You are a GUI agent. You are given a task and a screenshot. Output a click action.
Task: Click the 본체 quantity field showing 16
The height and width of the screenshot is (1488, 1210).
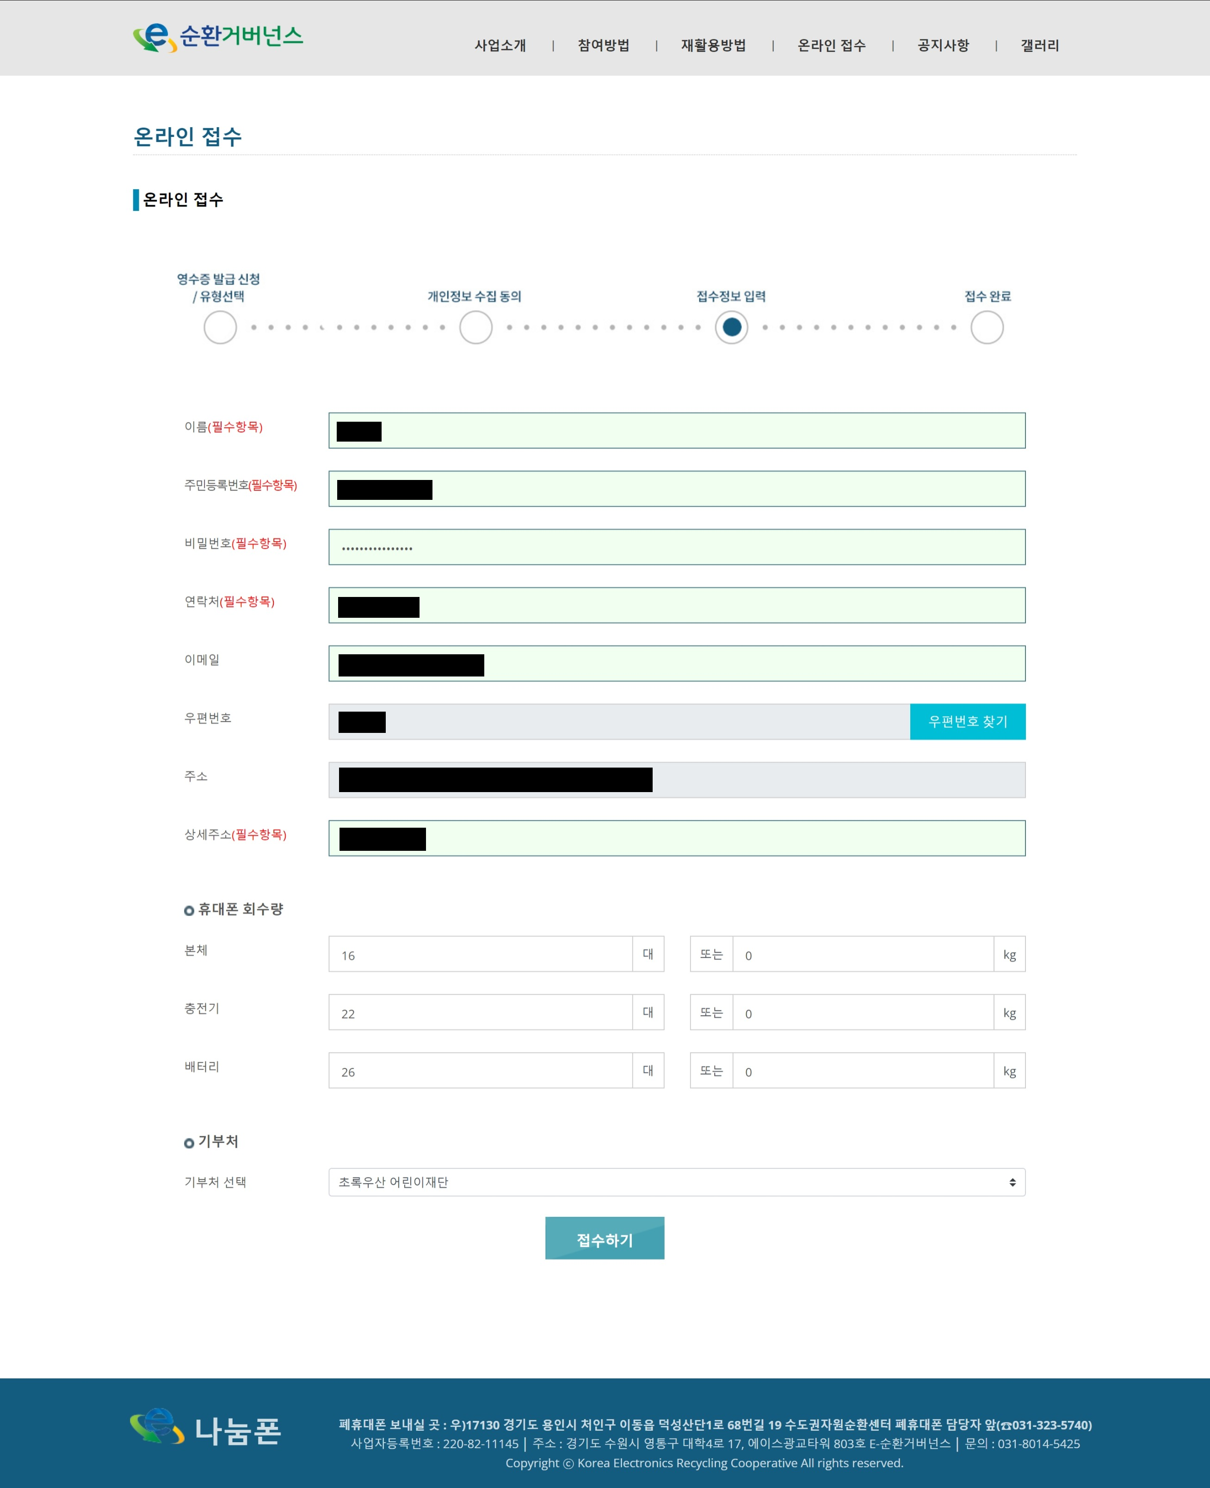(481, 954)
